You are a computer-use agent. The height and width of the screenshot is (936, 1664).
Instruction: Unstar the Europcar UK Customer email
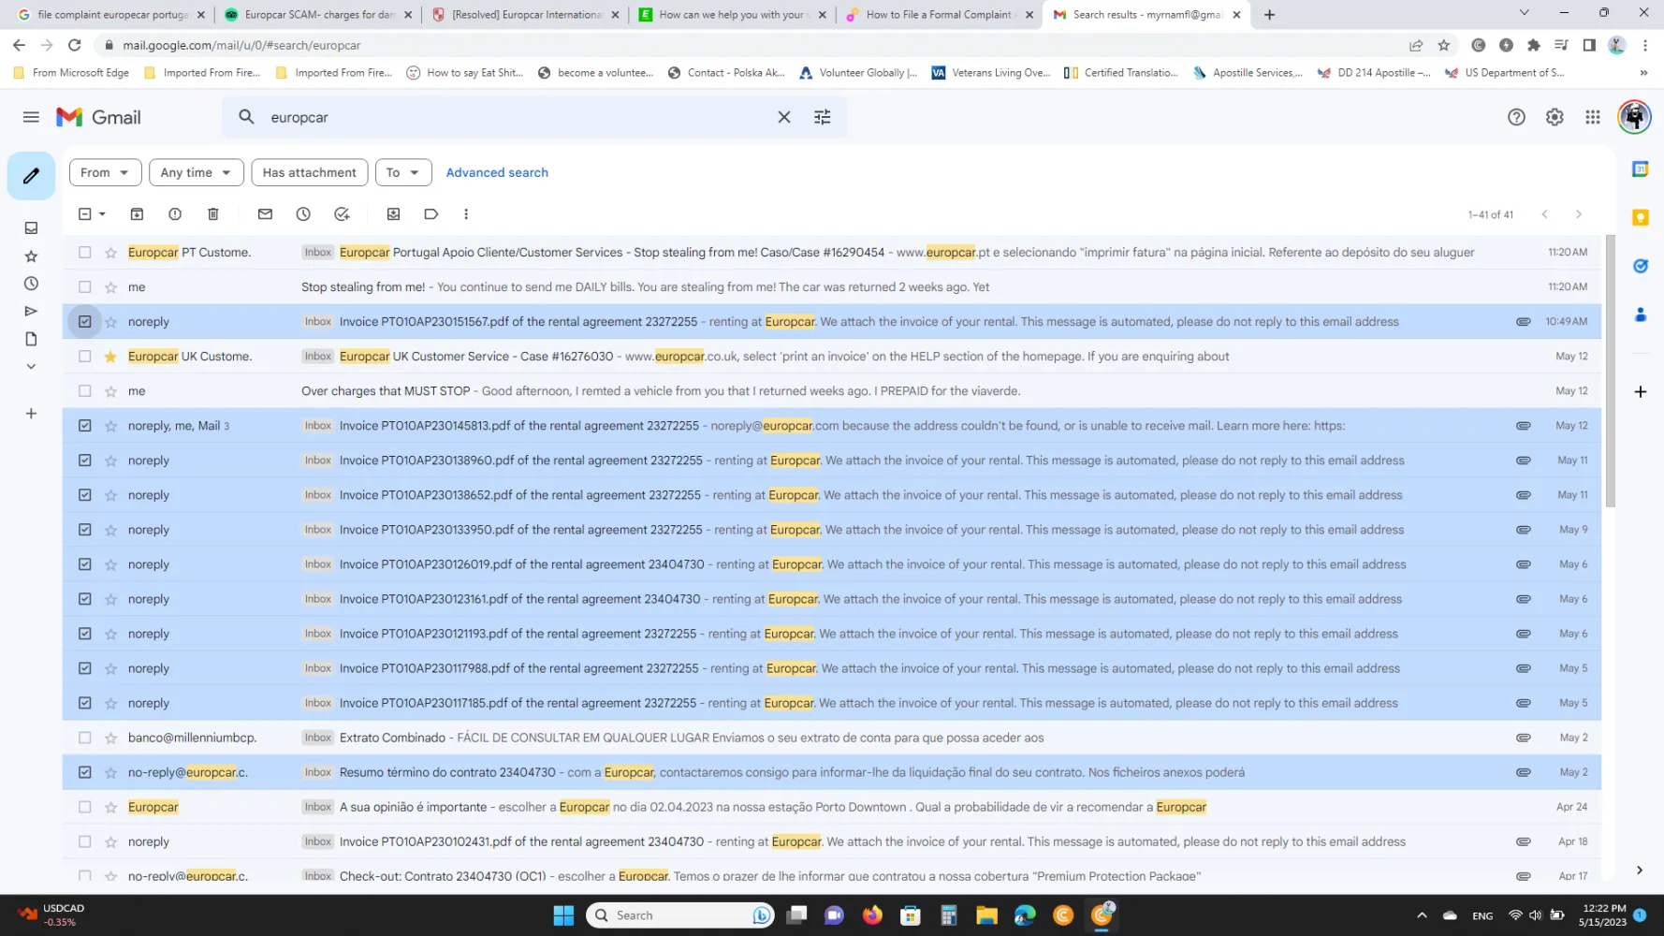pos(110,356)
